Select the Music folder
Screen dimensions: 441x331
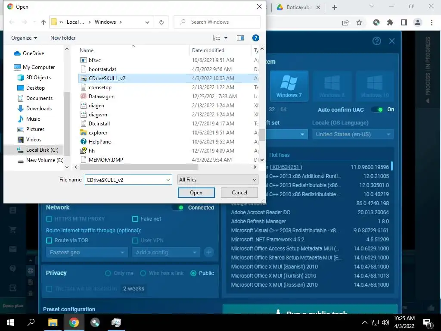tap(29, 119)
